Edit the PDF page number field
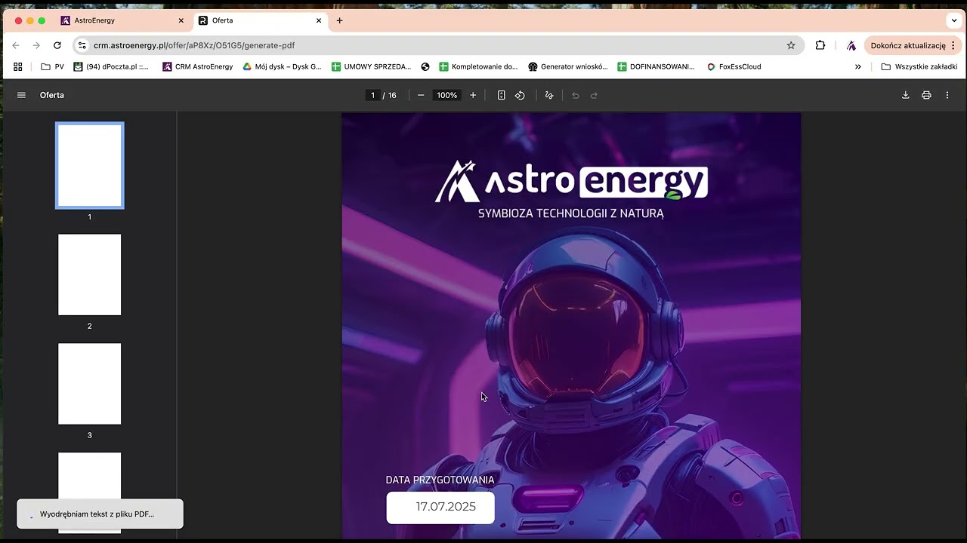The image size is (967, 543). coord(372,95)
